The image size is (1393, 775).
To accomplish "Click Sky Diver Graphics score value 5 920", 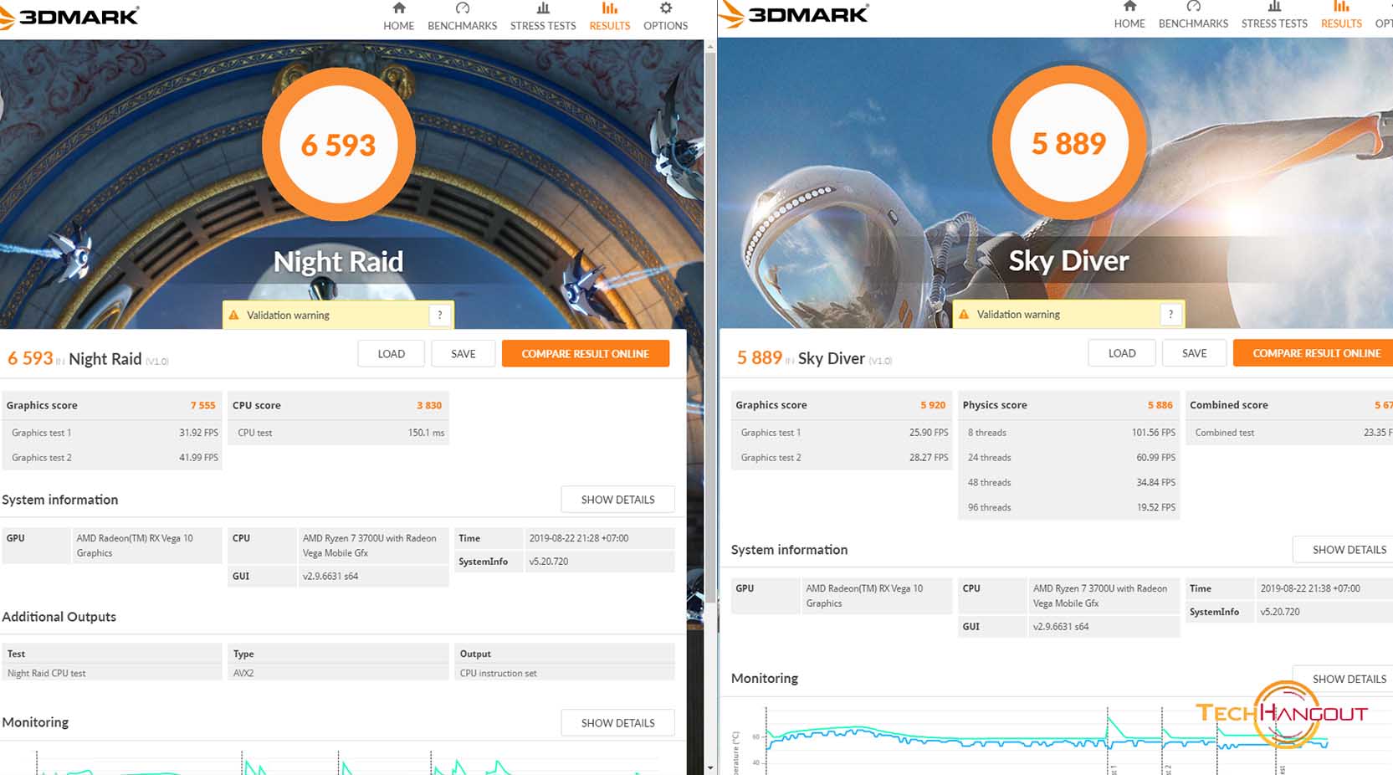I will [933, 405].
